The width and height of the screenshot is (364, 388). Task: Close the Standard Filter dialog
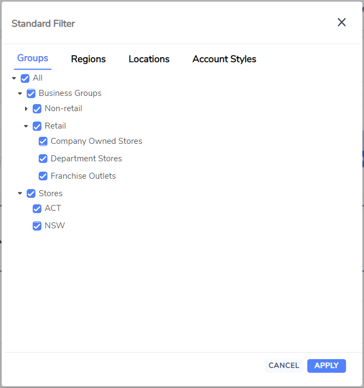342,22
